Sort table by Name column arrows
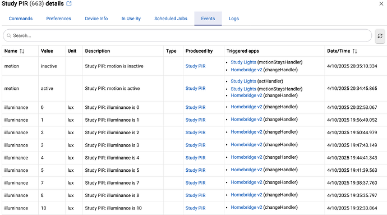Viewport: 387px width, 215px height. (22, 51)
